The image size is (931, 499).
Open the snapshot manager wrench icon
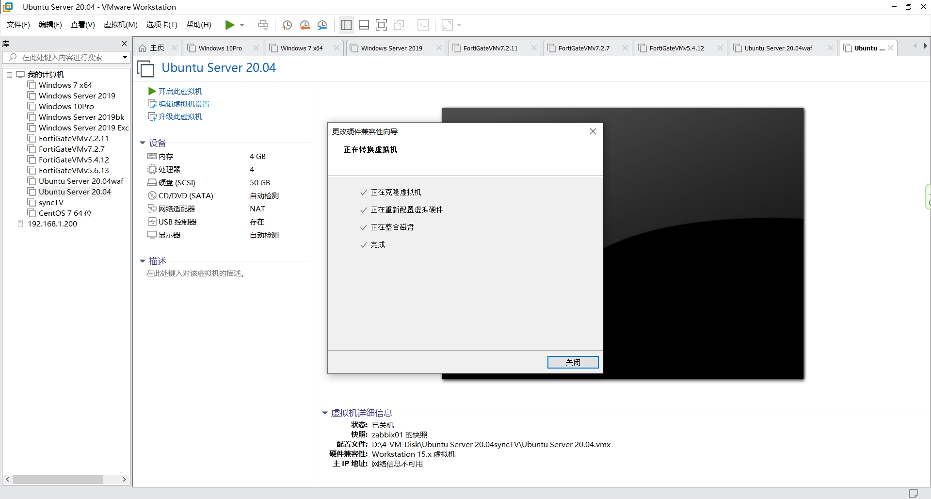tap(322, 25)
